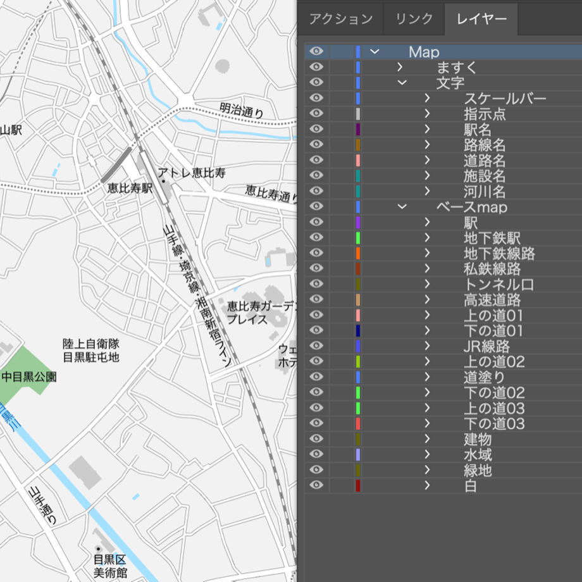Image resolution: width=582 pixels, height=582 pixels.
Task: Click green color chip of 地下鉄駅 layer
Action: pos(358,238)
